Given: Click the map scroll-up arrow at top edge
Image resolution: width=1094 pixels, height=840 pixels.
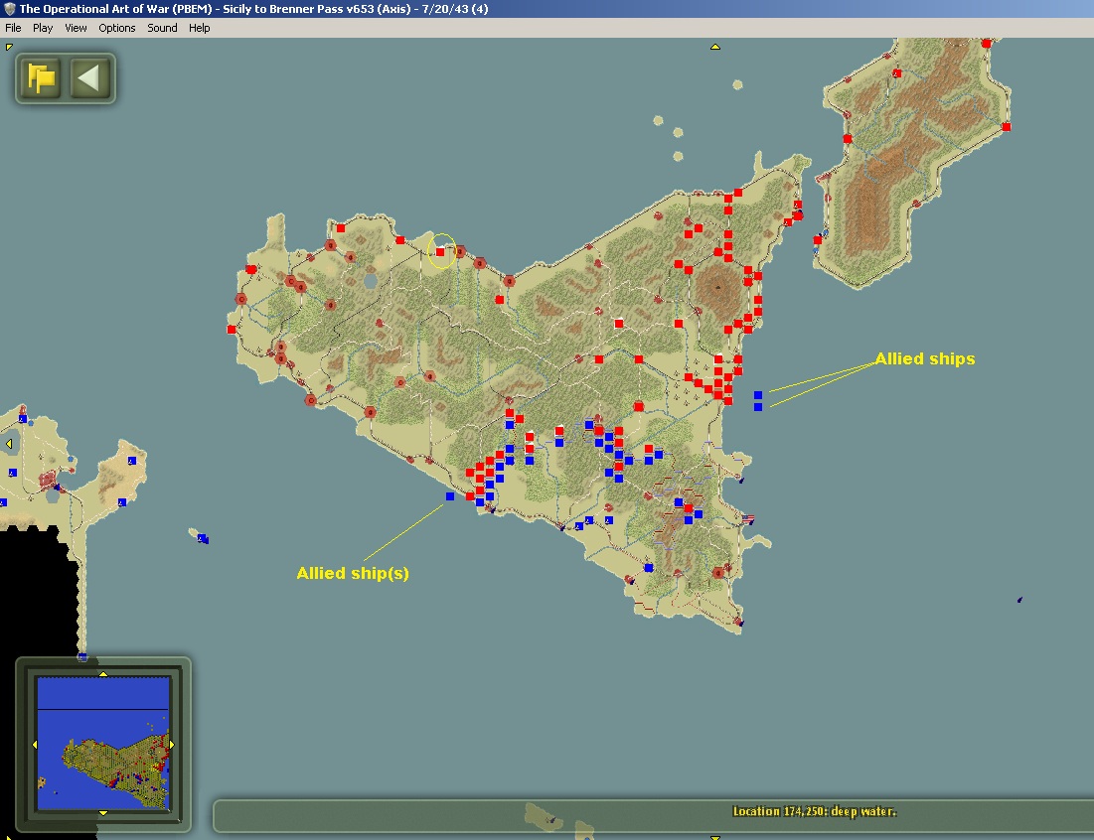Looking at the screenshot, I should (x=715, y=47).
